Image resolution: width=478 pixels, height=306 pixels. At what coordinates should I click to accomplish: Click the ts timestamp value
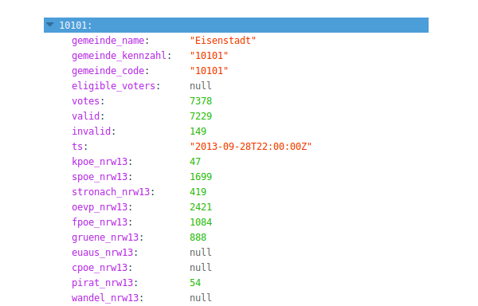(251, 147)
